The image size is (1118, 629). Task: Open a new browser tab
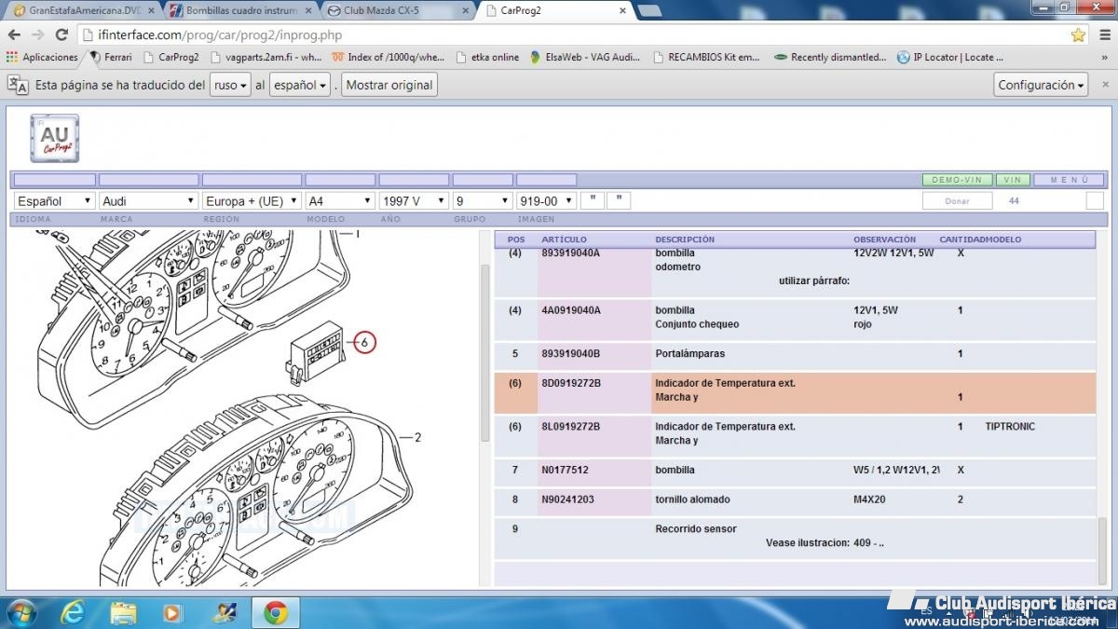(x=649, y=11)
